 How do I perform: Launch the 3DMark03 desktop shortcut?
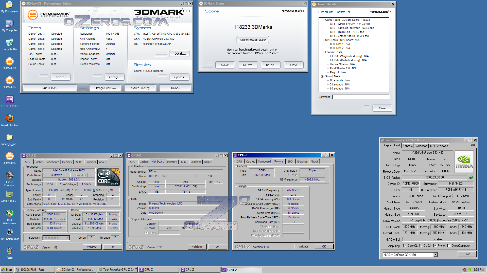pyautogui.click(x=9, y=64)
